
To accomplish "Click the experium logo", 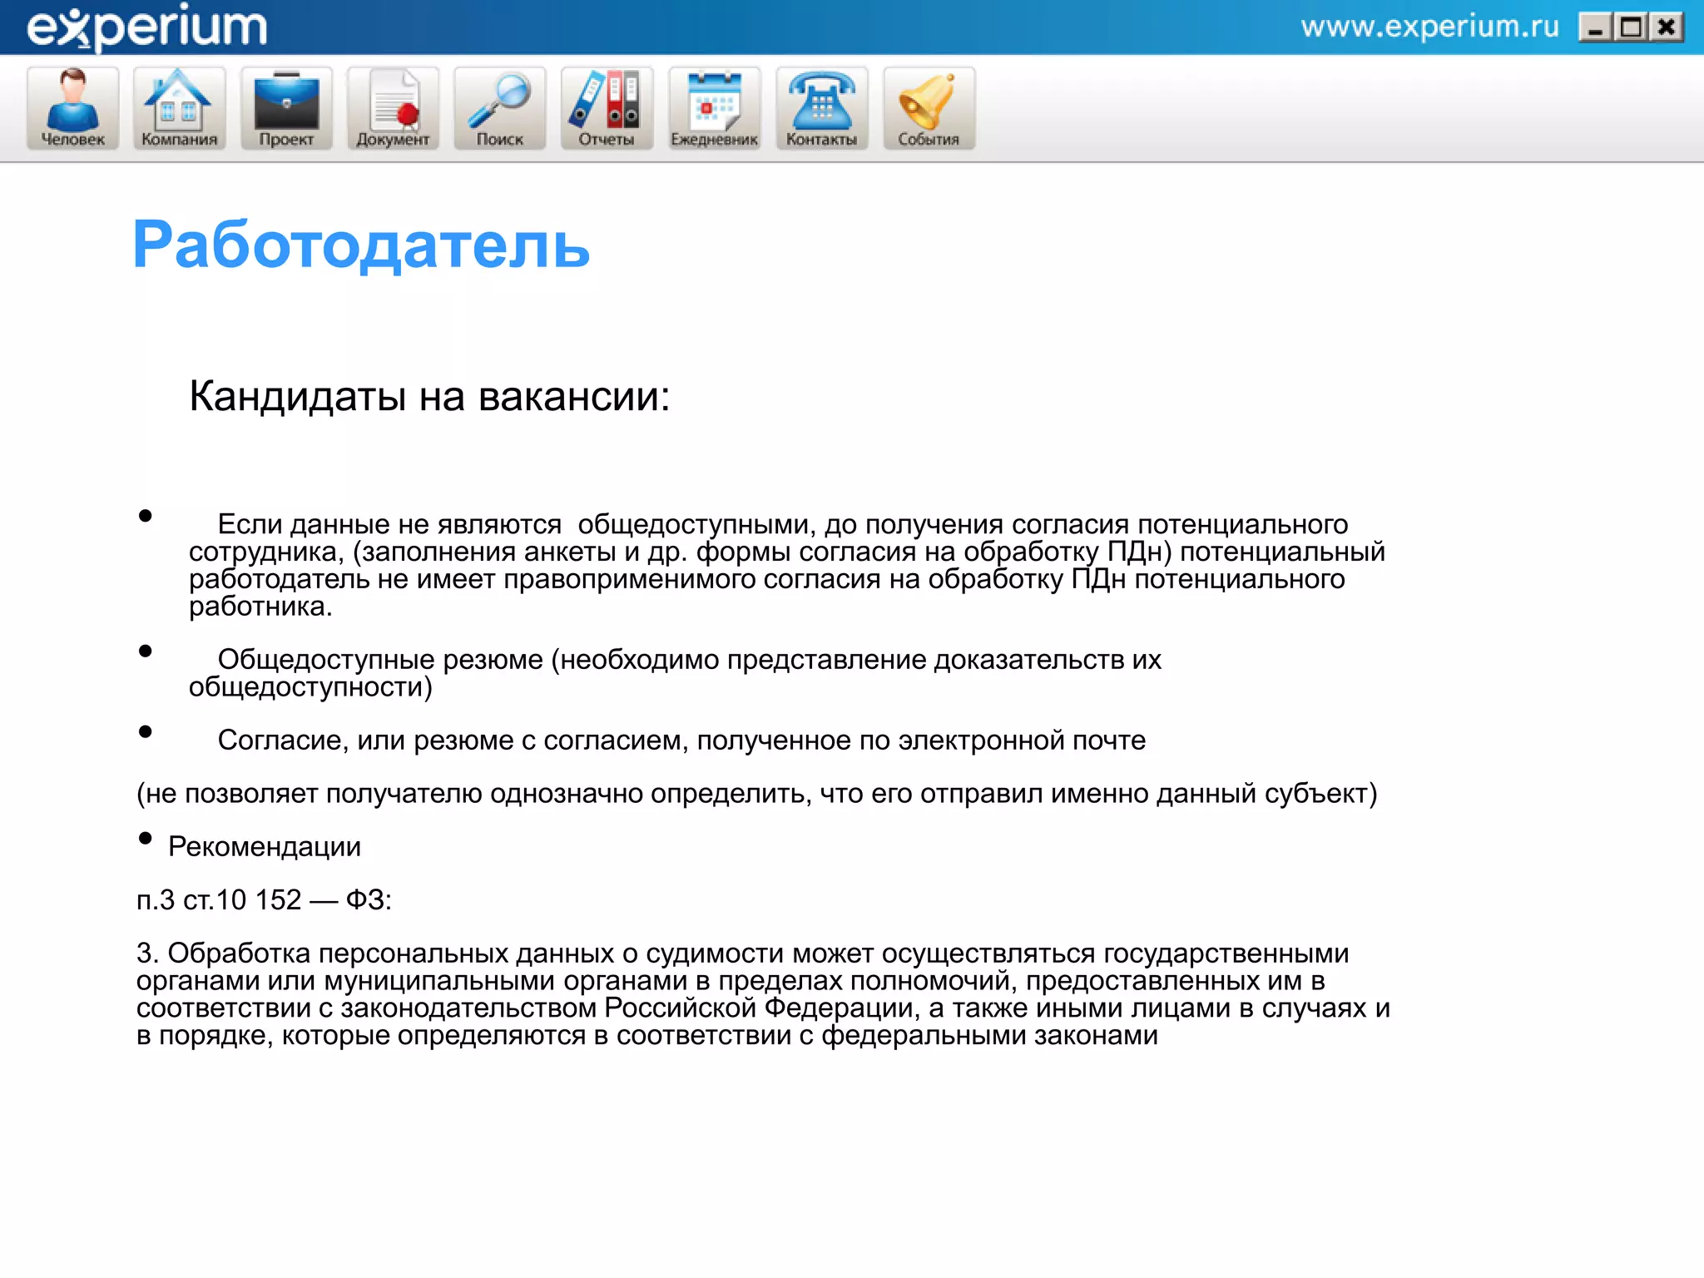I will (147, 27).
